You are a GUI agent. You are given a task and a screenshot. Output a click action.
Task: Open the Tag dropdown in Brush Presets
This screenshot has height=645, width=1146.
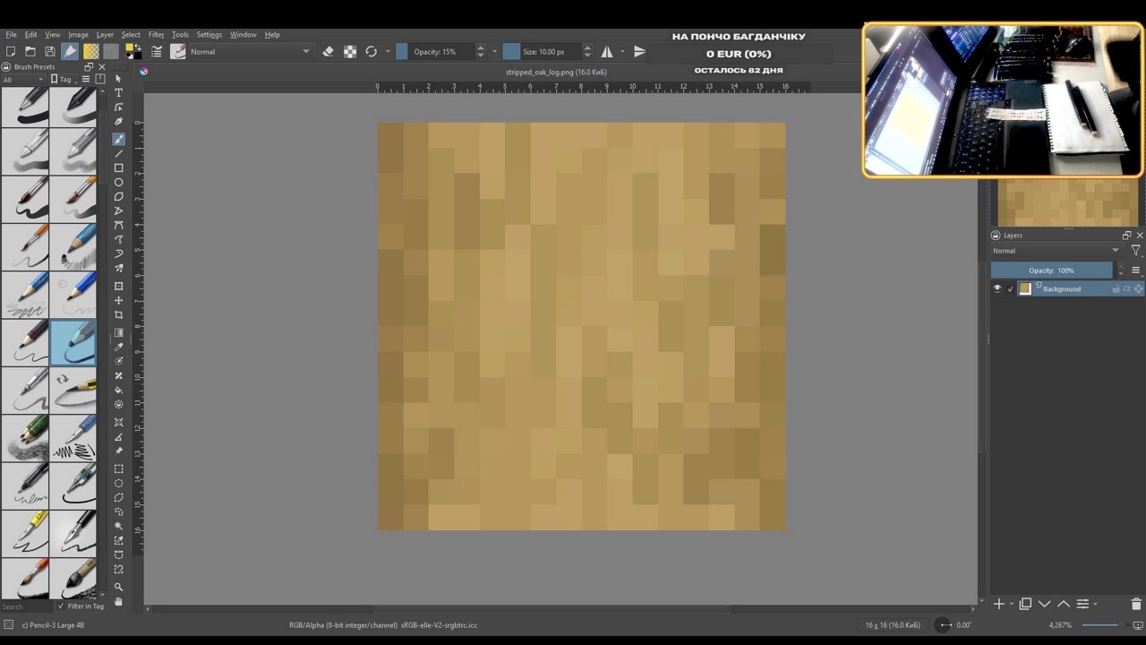tap(64, 80)
